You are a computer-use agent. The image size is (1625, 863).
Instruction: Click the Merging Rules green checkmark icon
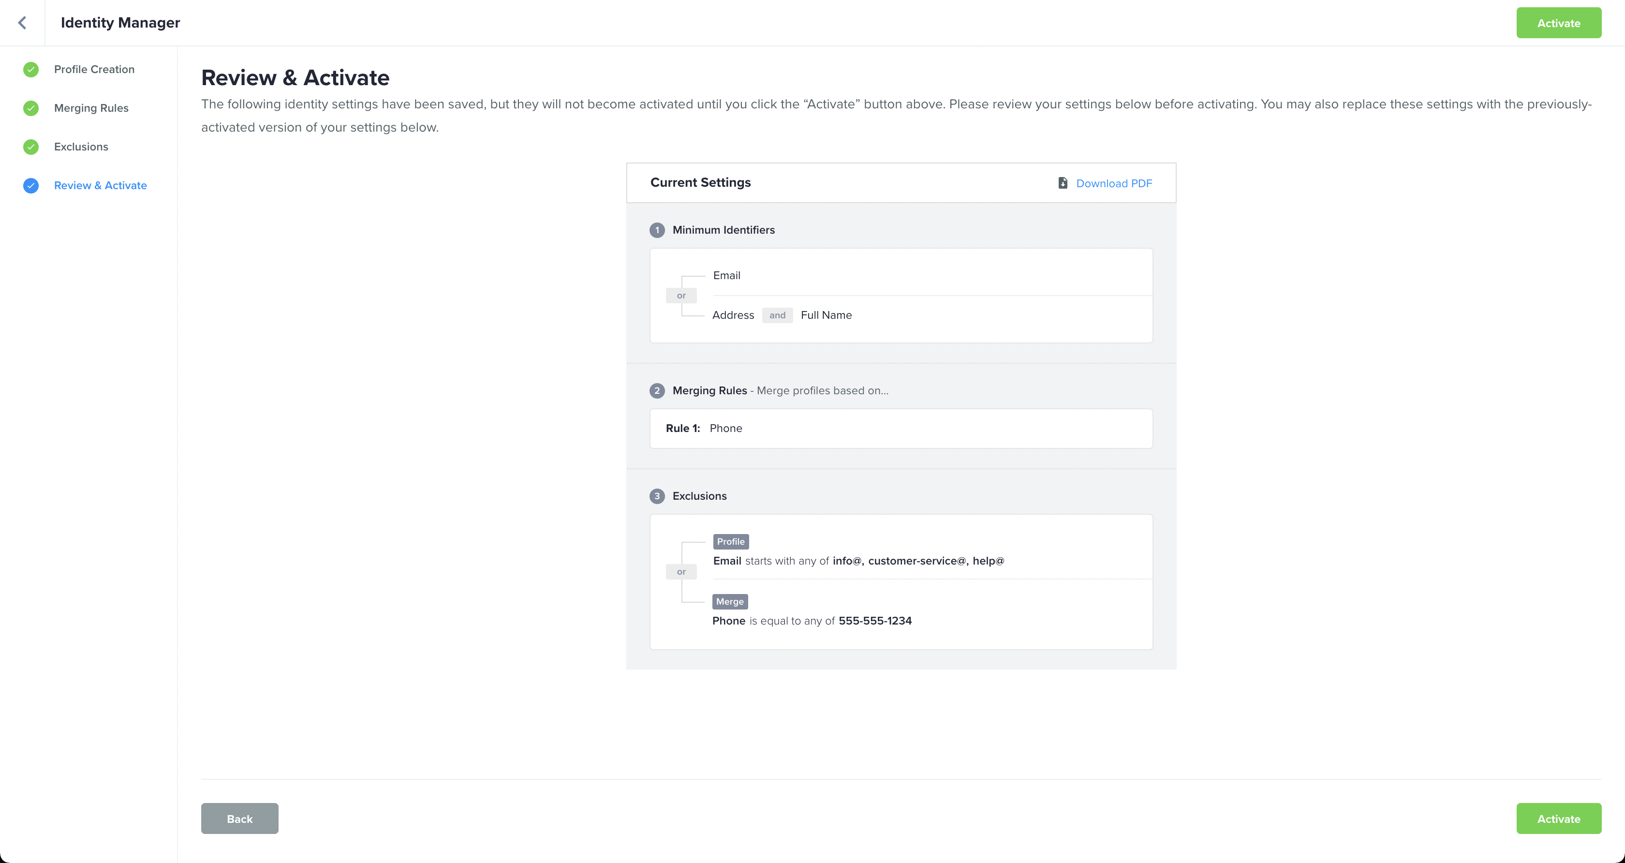click(x=31, y=108)
